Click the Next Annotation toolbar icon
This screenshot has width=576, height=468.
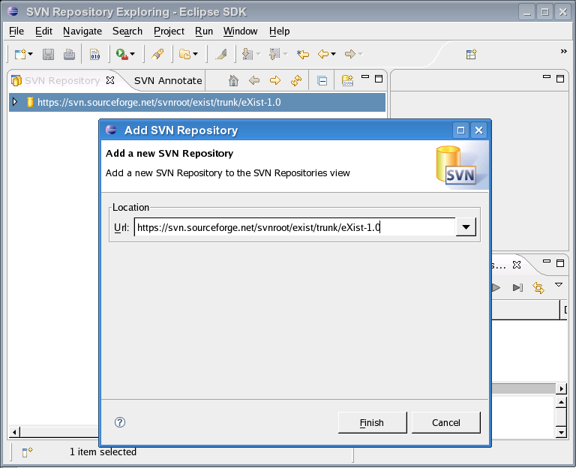248,54
